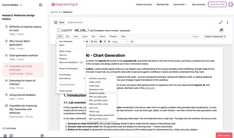
Task: Click the Run cell toolbar button
Action: 94,41
